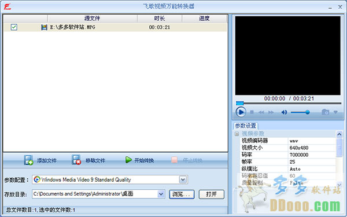Minimize the converter window
The image size is (347, 217).
click(x=330, y=8)
